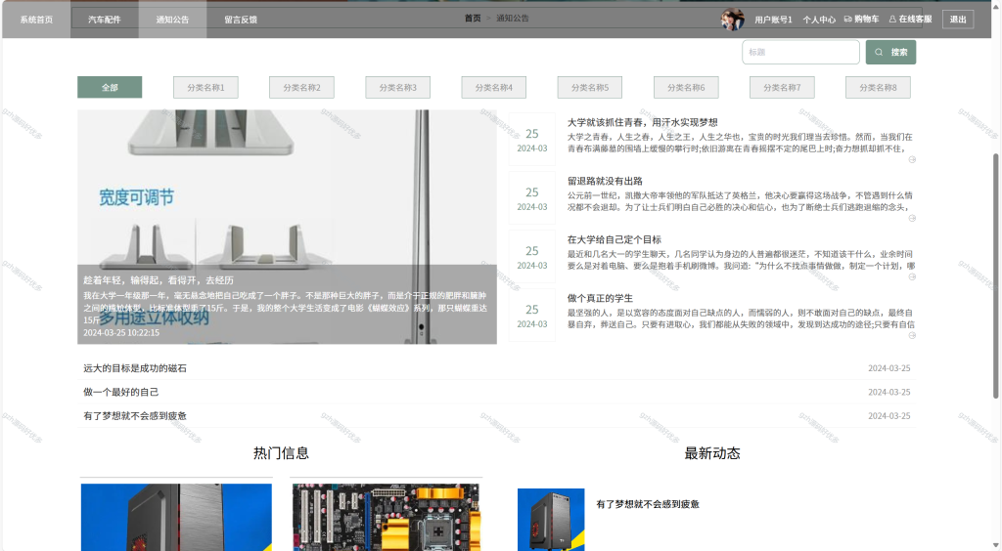Select the 分类名称5 category tab
Image resolution: width=1002 pixels, height=551 pixels.
(x=590, y=87)
